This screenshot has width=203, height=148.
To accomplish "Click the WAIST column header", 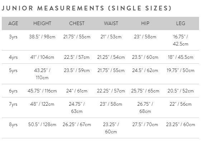I will tap(111, 23).
